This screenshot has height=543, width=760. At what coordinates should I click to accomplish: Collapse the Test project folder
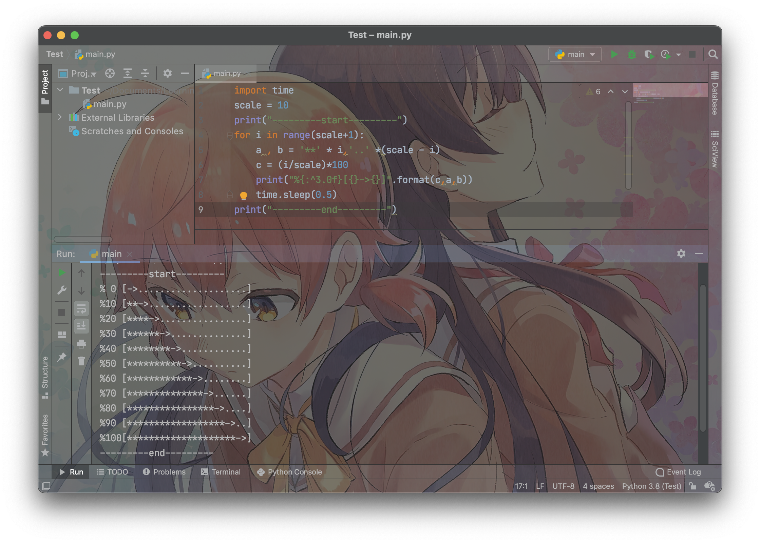(60, 90)
